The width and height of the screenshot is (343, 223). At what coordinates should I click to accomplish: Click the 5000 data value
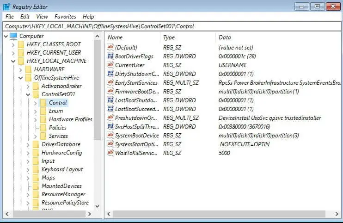click(224, 153)
